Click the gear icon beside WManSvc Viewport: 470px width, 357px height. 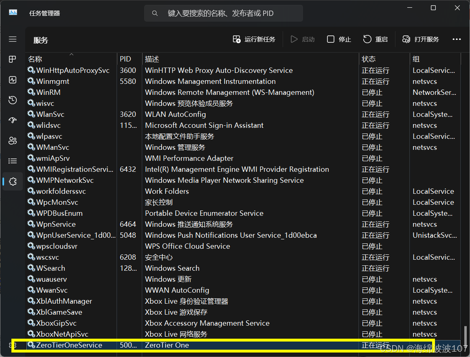(31, 147)
